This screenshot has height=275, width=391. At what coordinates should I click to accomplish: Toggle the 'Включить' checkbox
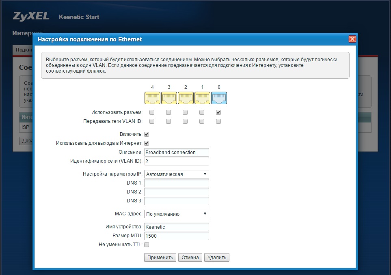[147, 134]
